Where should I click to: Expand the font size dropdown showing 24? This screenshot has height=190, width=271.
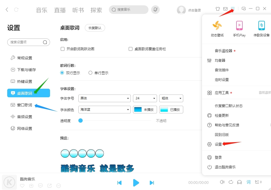pyautogui.click(x=145, y=98)
